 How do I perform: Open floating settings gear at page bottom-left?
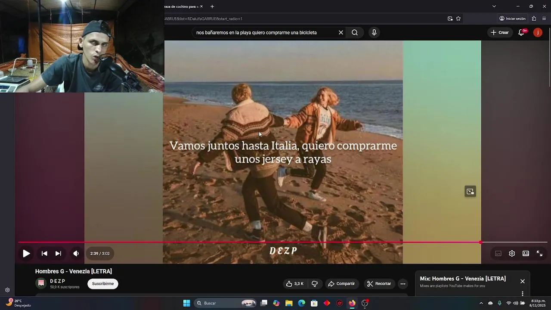pyautogui.click(x=7, y=290)
